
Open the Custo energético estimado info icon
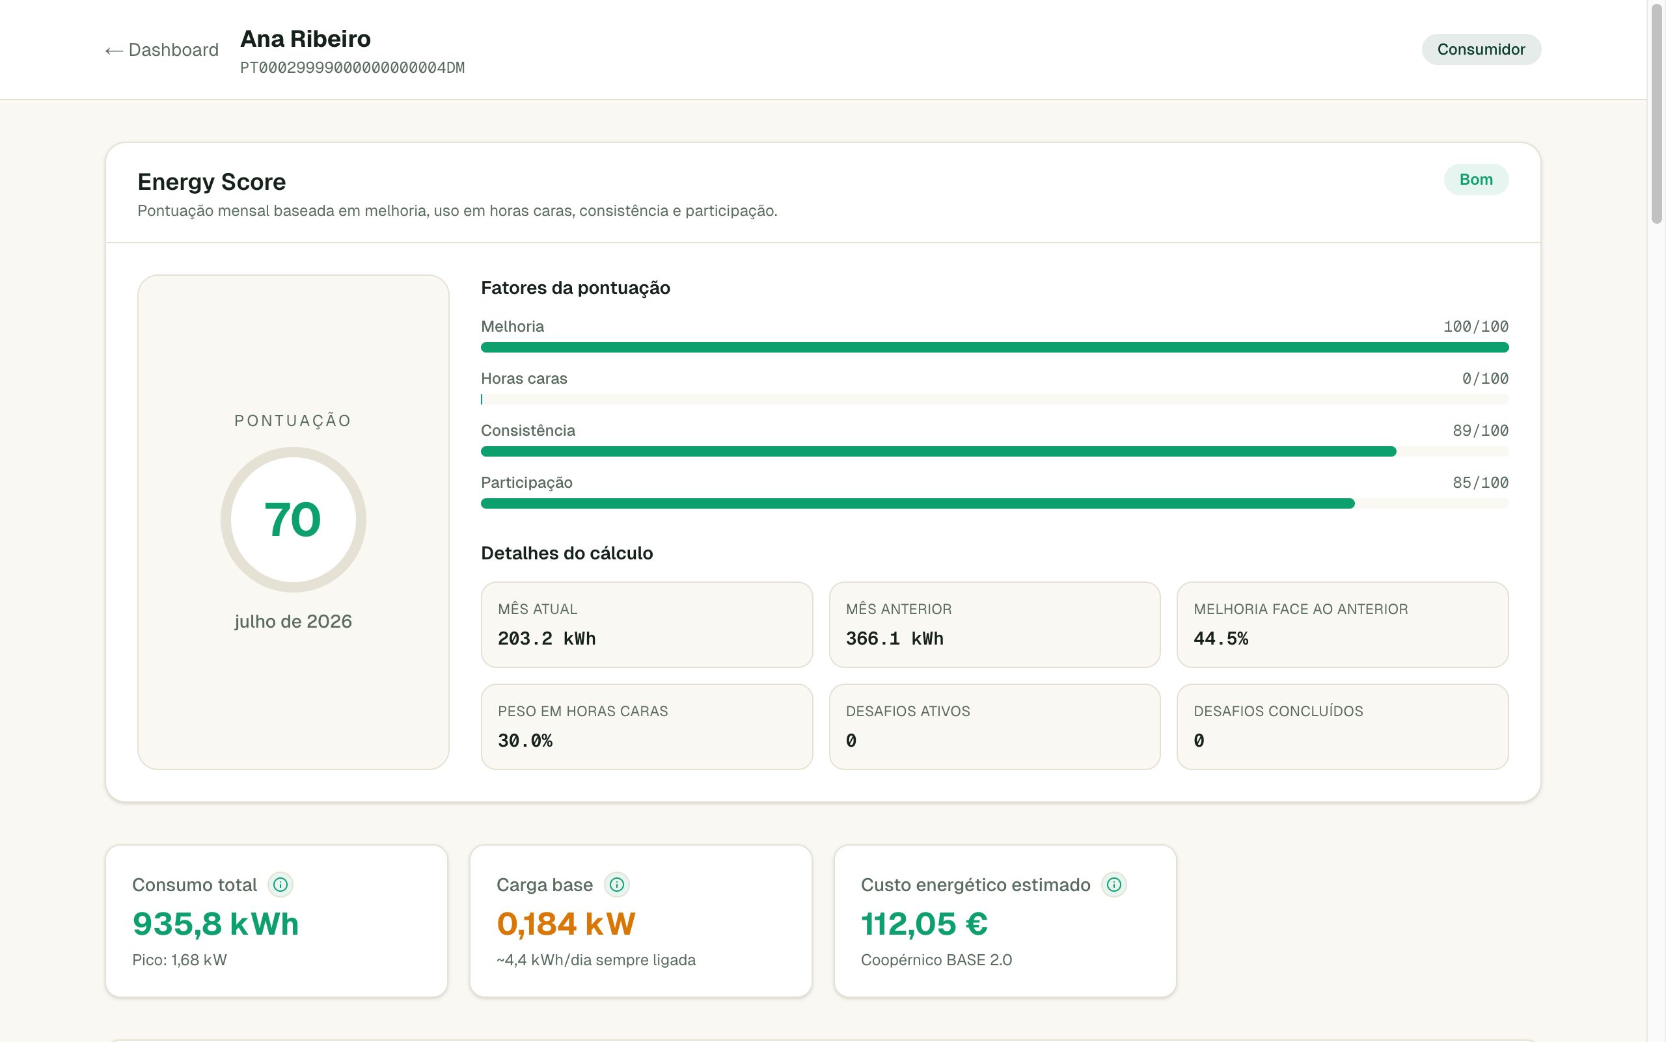tap(1113, 884)
